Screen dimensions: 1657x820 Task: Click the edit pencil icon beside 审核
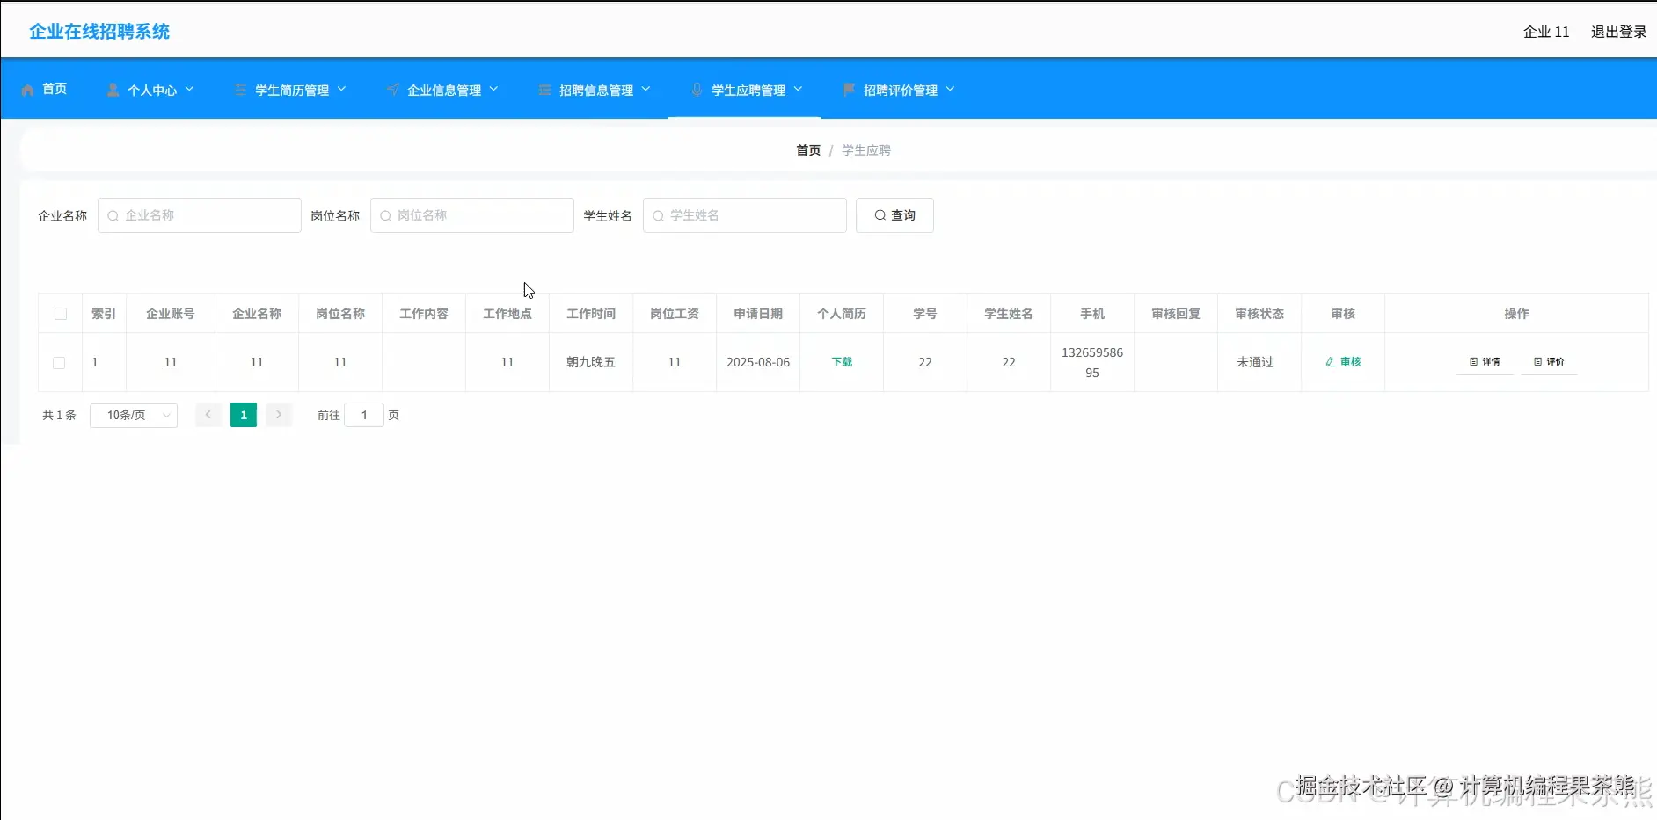click(1331, 362)
